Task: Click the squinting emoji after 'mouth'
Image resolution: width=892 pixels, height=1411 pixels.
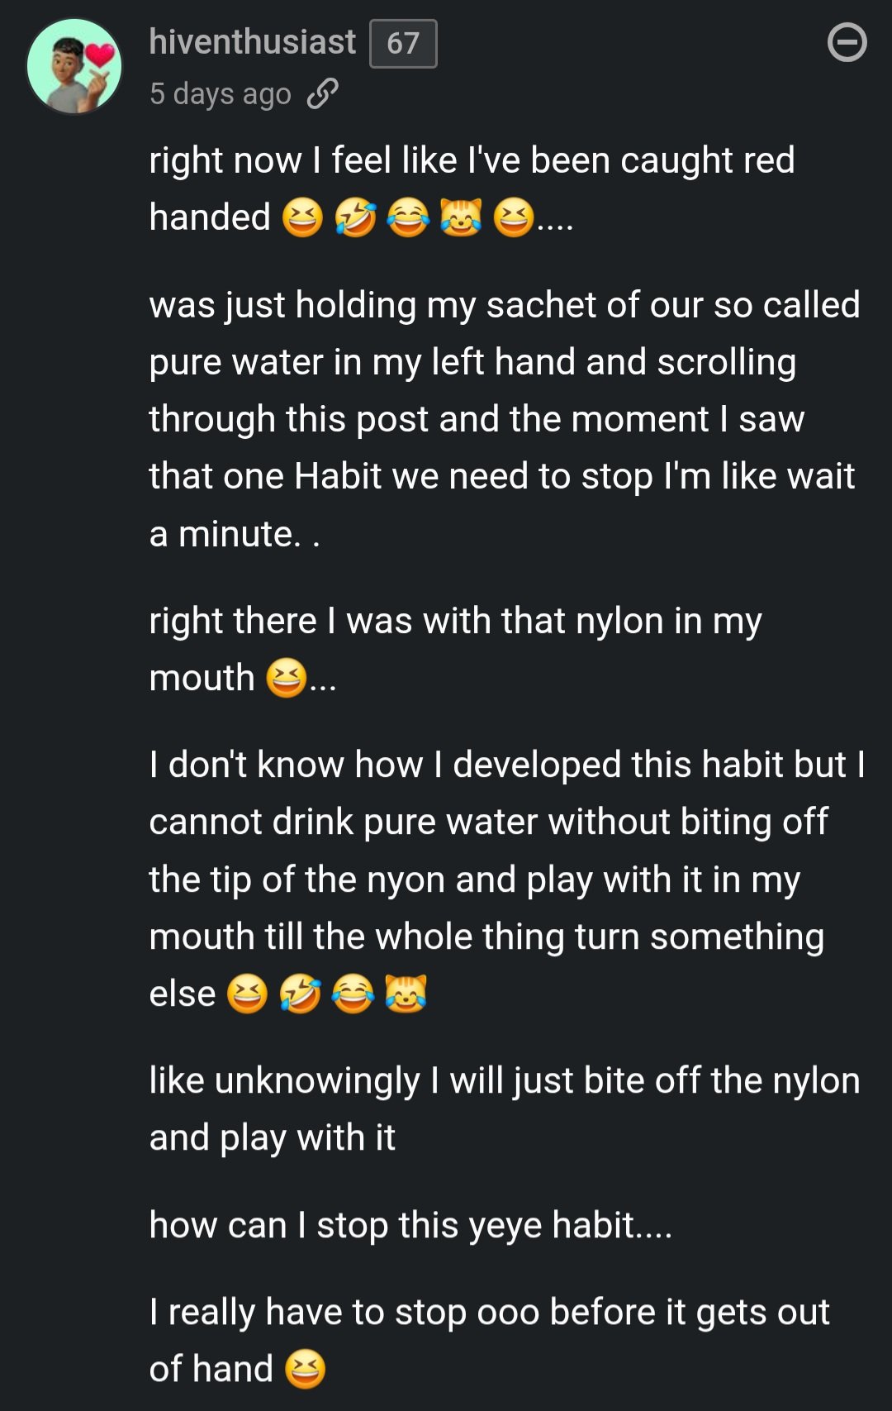Action: 287,679
